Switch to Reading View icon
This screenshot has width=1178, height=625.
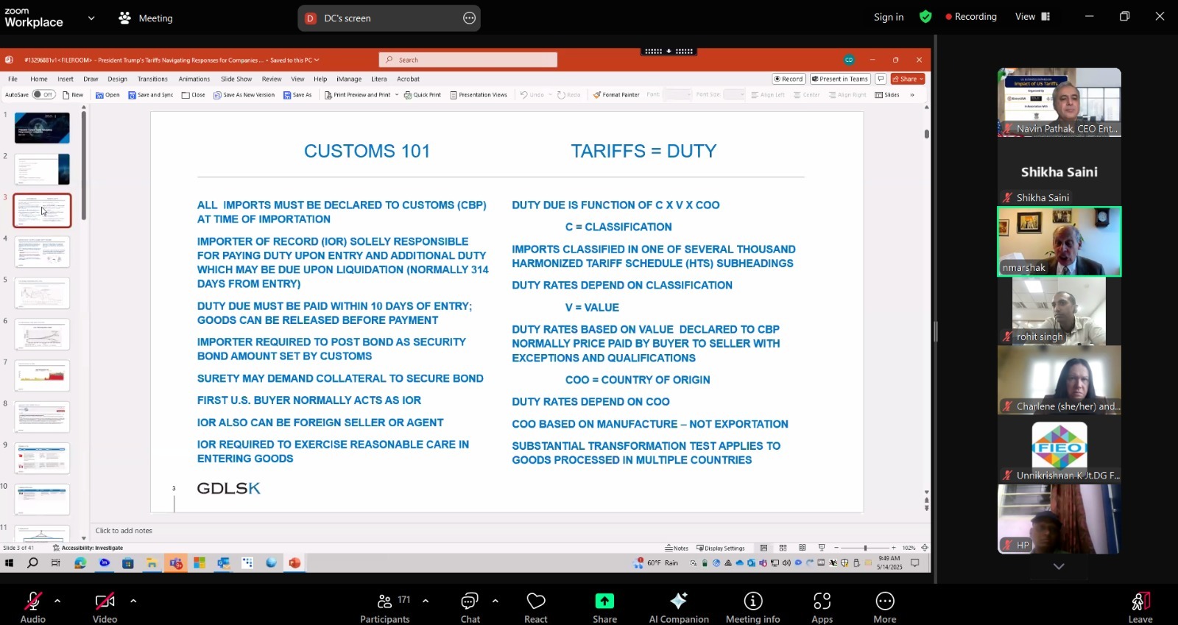[x=802, y=548]
